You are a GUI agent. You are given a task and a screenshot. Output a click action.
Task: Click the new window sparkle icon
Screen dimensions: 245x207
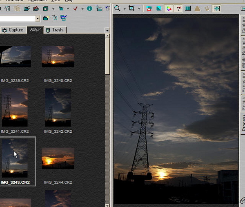(x=99, y=8)
